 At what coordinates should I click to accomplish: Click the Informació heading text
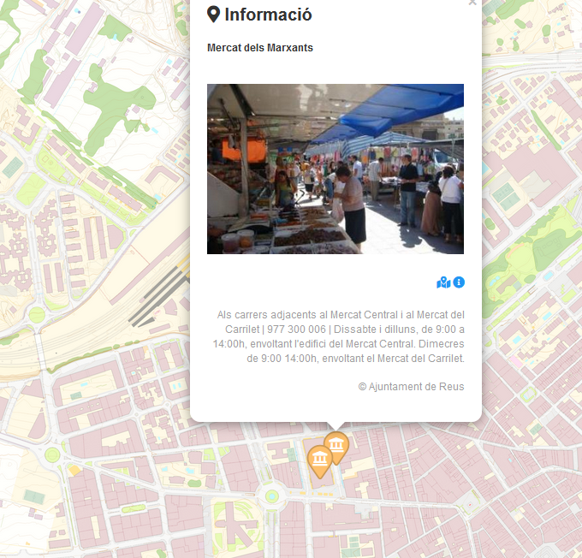point(268,15)
